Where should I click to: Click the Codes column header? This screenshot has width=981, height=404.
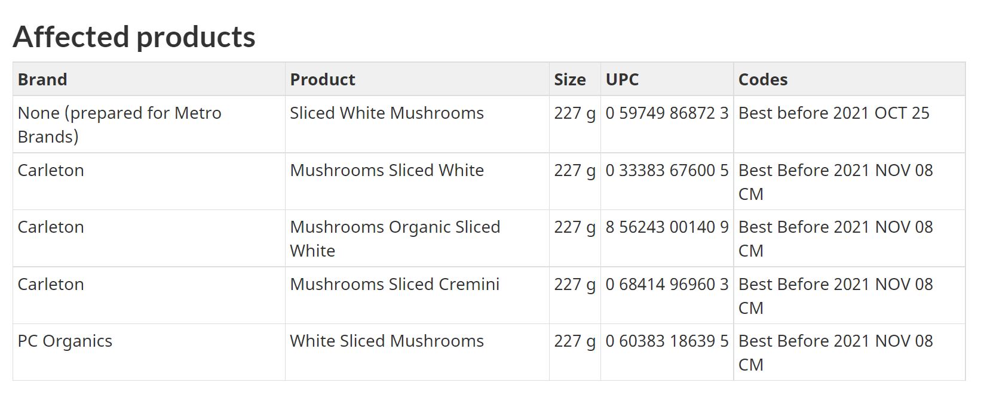point(849,79)
